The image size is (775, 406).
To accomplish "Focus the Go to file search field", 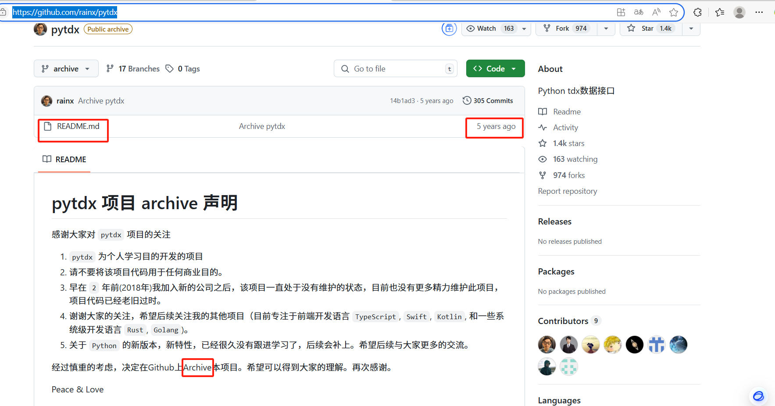I will click(396, 69).
